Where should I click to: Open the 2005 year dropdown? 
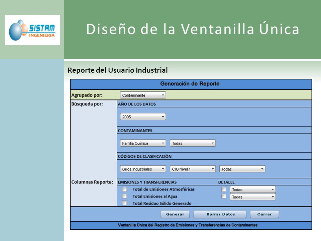point(143,116)
